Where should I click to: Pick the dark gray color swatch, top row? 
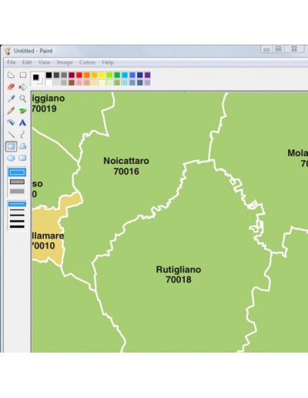[x=56, y=75]
